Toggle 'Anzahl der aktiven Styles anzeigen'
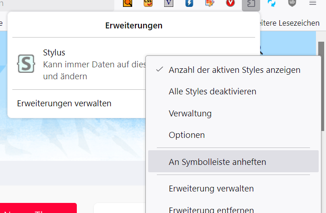 click(234, 70)
